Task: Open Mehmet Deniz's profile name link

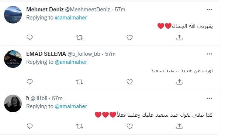Action: [45, 10]
